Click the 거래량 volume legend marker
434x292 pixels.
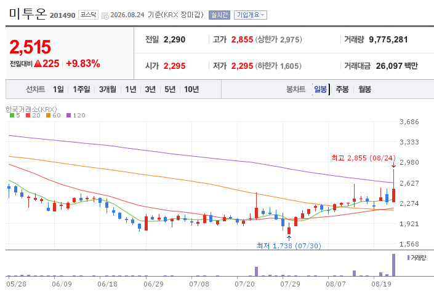[x=408, y=258]
